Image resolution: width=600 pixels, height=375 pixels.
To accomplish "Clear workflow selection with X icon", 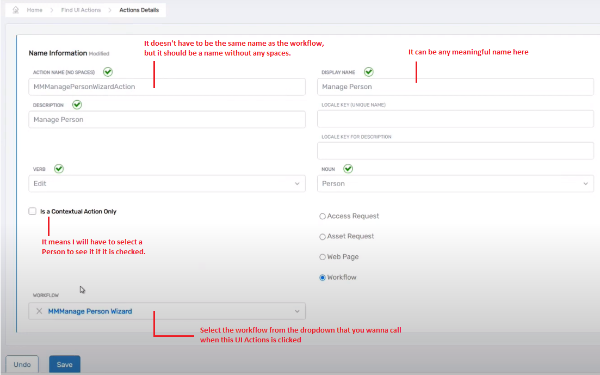I will click(x=39, y=311).
